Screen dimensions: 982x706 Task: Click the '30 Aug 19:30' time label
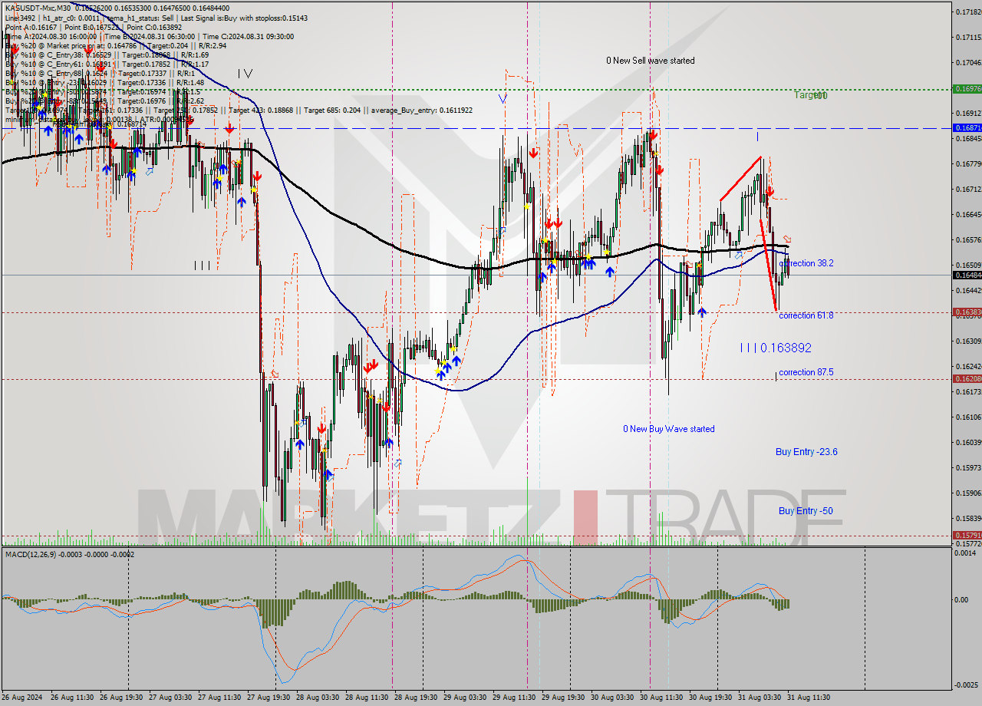tap(710, 698)
